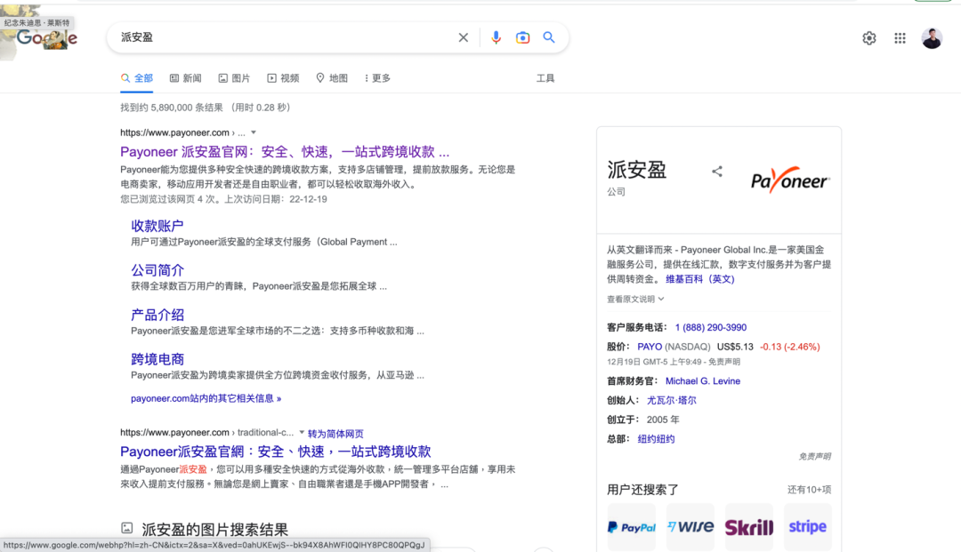
Task: Click the profile avatar picture
Action: (932, 37)
